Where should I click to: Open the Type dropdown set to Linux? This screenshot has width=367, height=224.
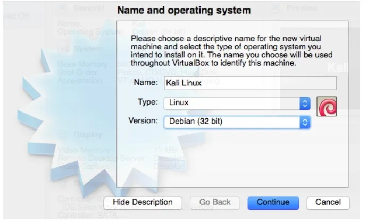pyautogui.click(x=237, y=103)
